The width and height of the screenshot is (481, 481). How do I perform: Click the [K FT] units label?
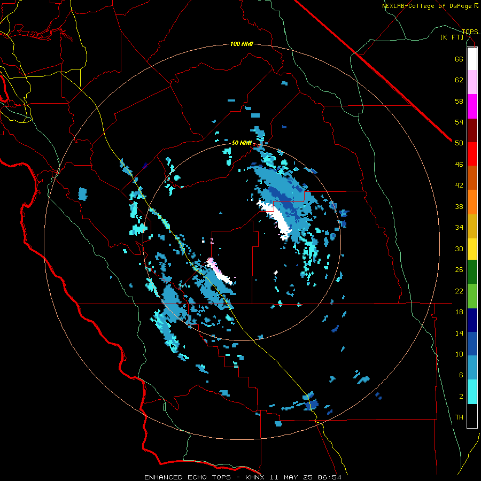452,37
